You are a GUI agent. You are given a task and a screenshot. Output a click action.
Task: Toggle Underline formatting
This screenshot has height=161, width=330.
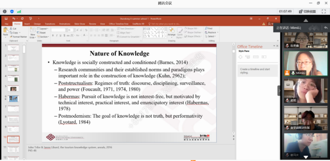tap(61, 36)
